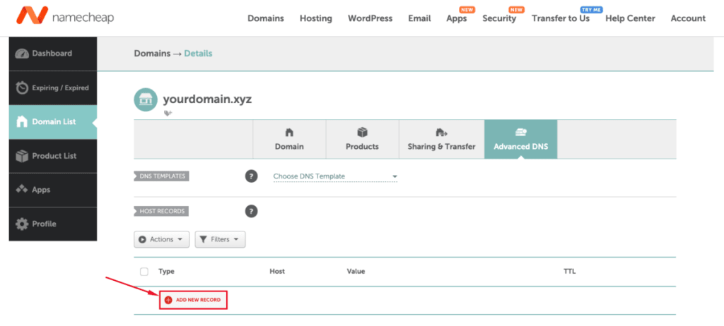Open the Help Center menu
Viewport: 724px width, 326px height.
point(630,18)
